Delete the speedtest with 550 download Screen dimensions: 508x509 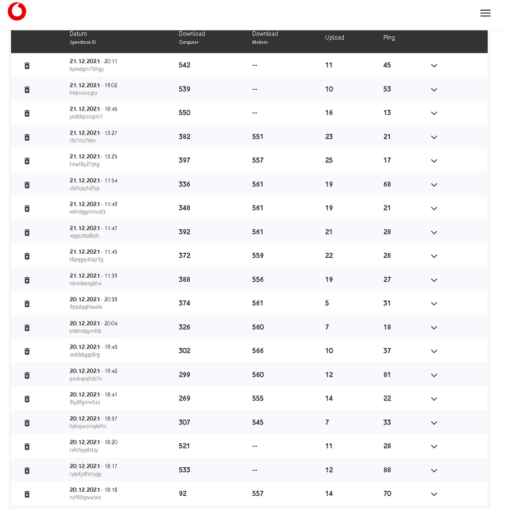[x=27, y=113]
